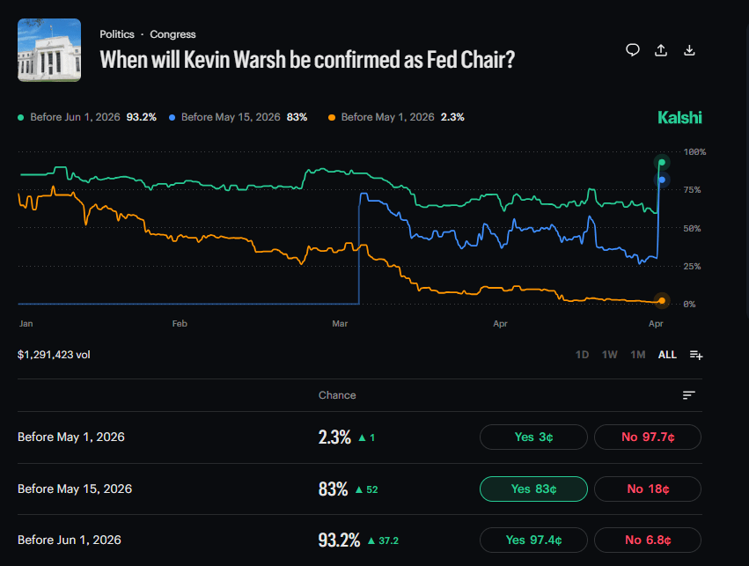Image resolution: width=749 pixels, height=566 pixels.
Task: Click the Federal Reserve building thumbnail
Action: tap(49, 50)
